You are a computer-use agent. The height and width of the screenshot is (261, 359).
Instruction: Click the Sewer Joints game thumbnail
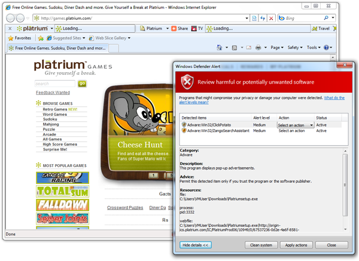(62, 219)
